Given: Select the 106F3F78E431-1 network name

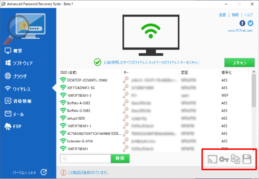Looking at the screenshot, I should (79, 126).
